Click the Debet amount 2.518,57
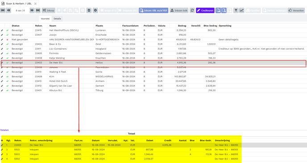 pos(149,159)
